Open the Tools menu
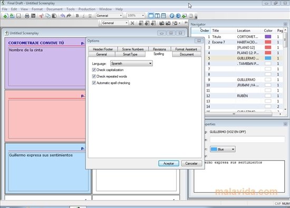The height and width of the screenshot is (208, 290). pos(71,9)
